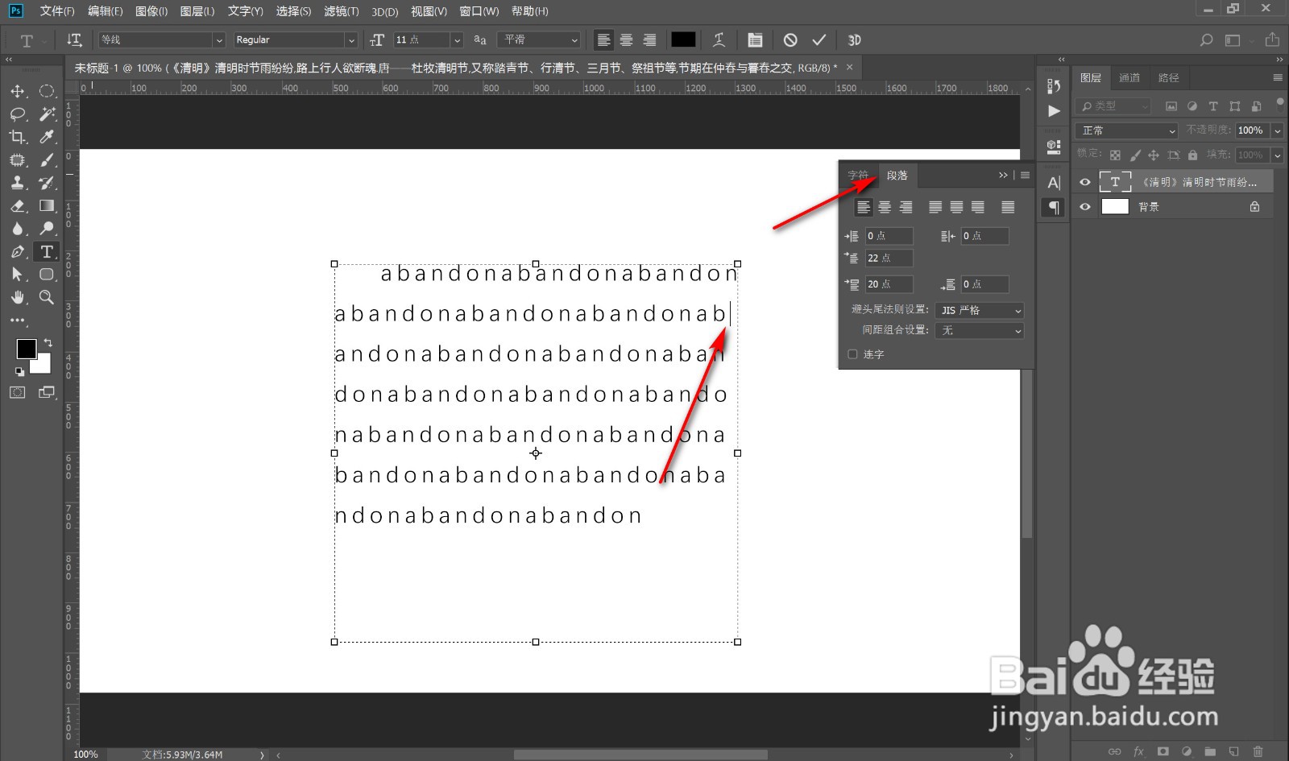Close the document tab
The width and height of the screenshot is (1289, 761).
pyautogui.click(x=849, y=67)
